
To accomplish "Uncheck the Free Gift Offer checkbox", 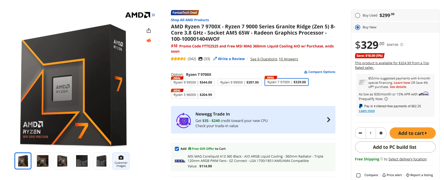I will 177,149.
